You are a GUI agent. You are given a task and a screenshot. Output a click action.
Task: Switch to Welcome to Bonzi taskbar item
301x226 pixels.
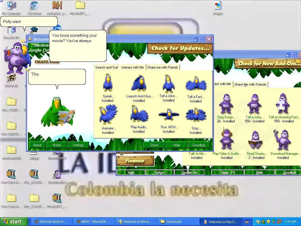[x=136, y=222]
